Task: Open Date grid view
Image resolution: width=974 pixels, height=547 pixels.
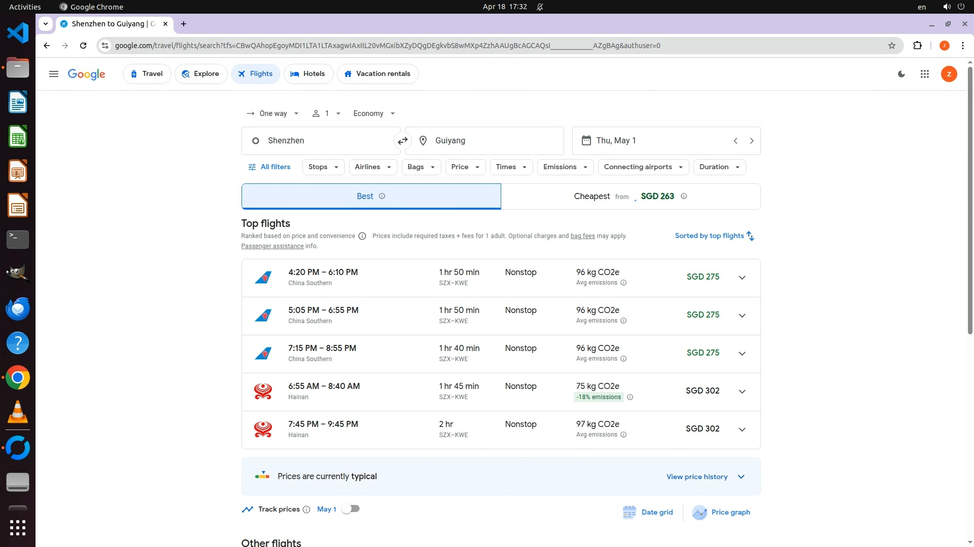Action: 648,513
